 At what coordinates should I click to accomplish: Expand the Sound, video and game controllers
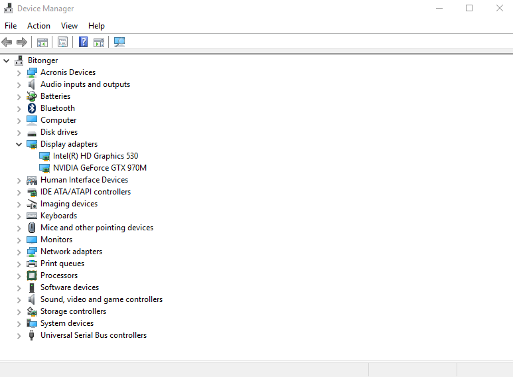tap(19, 299)
